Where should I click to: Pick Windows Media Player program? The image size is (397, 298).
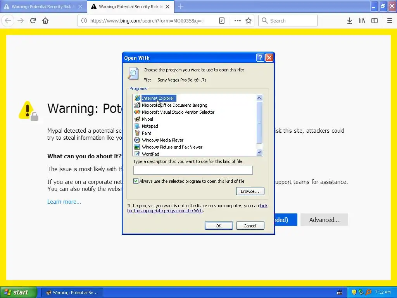coord(162,140)
